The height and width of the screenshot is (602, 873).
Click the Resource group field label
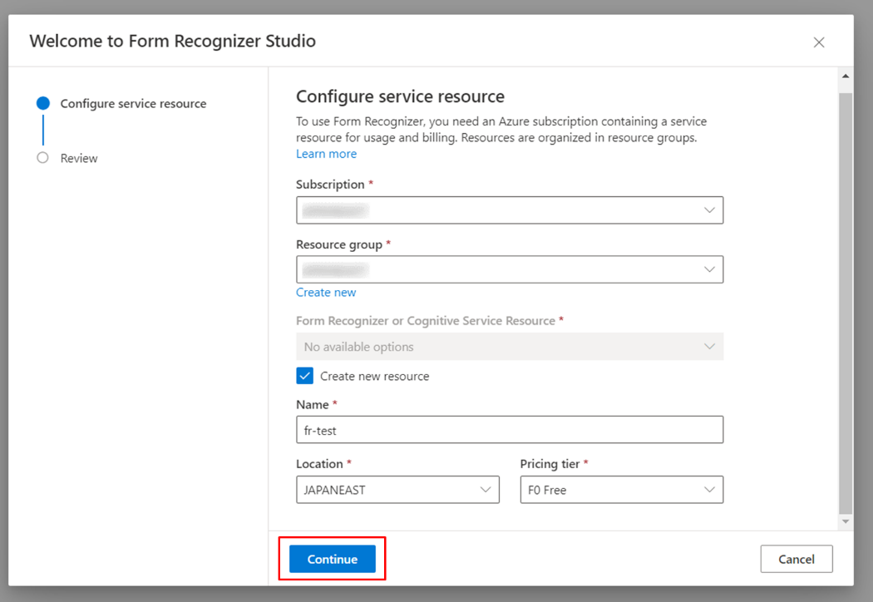(x=339, y=244)
